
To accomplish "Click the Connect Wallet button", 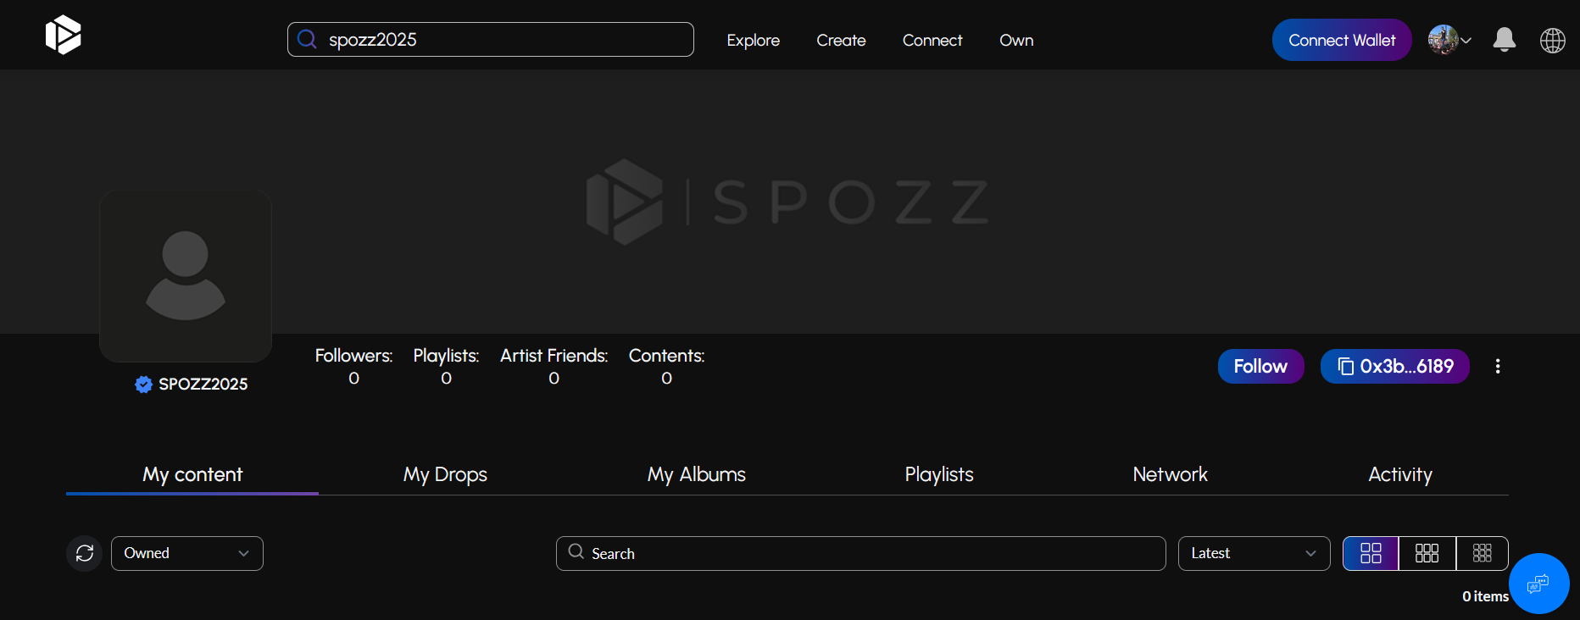I will [x=1342, y=40].
